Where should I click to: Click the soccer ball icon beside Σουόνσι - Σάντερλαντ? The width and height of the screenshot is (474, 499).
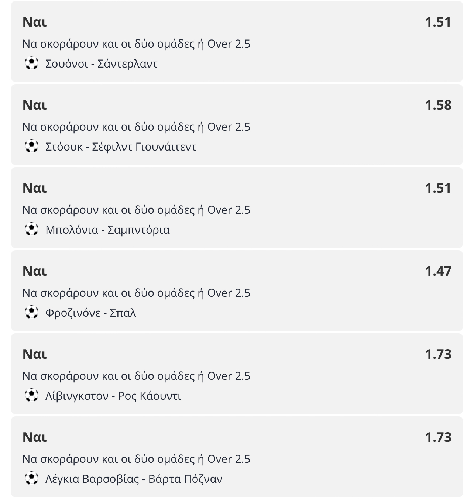pyautogui.click(x=31, y=63)
